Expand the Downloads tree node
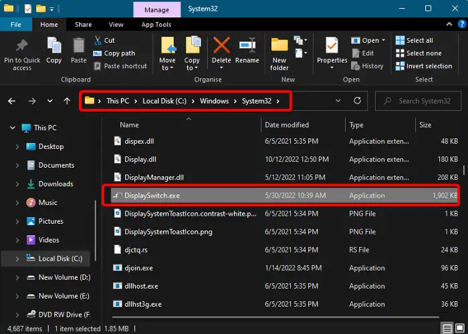Screen dimensions: 468x334 pos(17,184)
